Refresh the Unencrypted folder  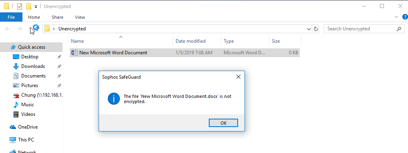[316, 29]
